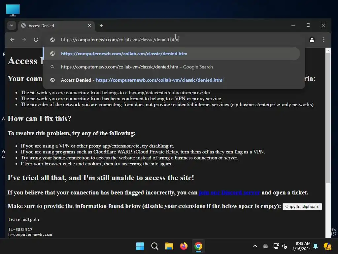The image size is (338, 254).
Task: Click the 'fl=388f517' trace line
Action: point(20,230)
